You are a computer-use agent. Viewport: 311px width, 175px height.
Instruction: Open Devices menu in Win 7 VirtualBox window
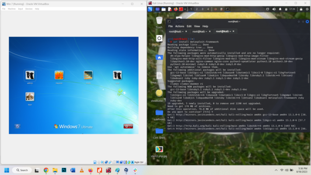click(x=29, y=9)
